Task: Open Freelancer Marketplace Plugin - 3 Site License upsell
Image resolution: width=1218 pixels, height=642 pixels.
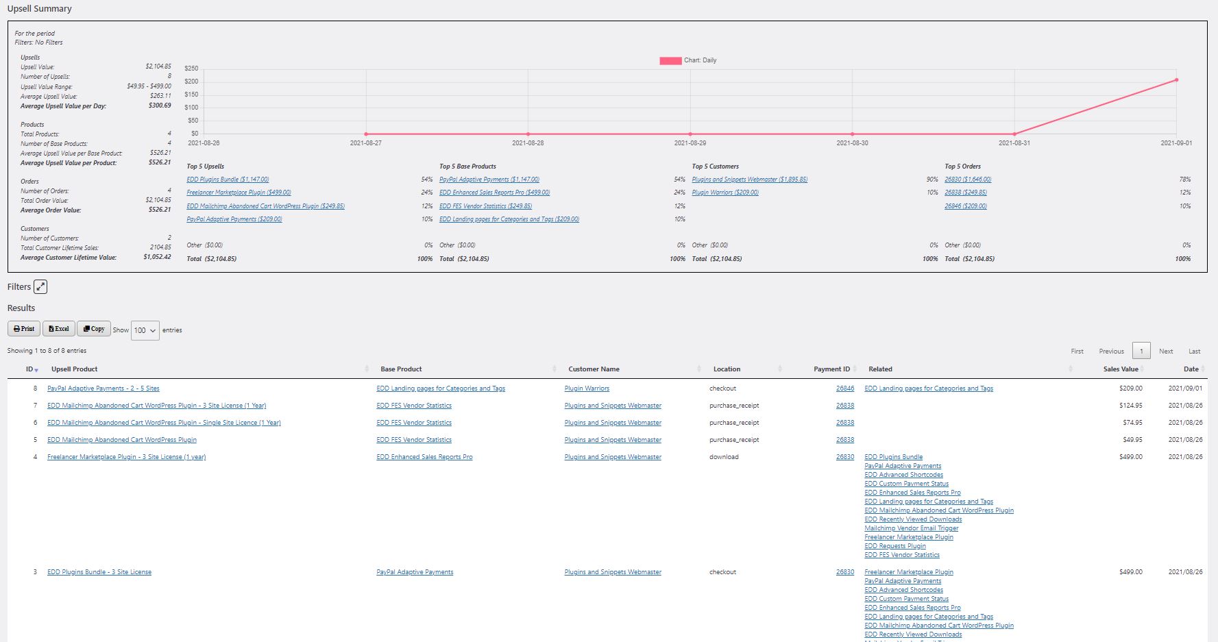Action: [x=126, y=457]
